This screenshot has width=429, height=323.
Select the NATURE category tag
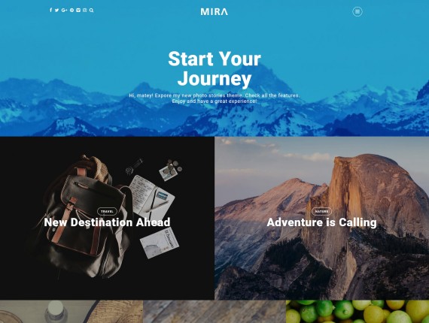click(321, 211)
